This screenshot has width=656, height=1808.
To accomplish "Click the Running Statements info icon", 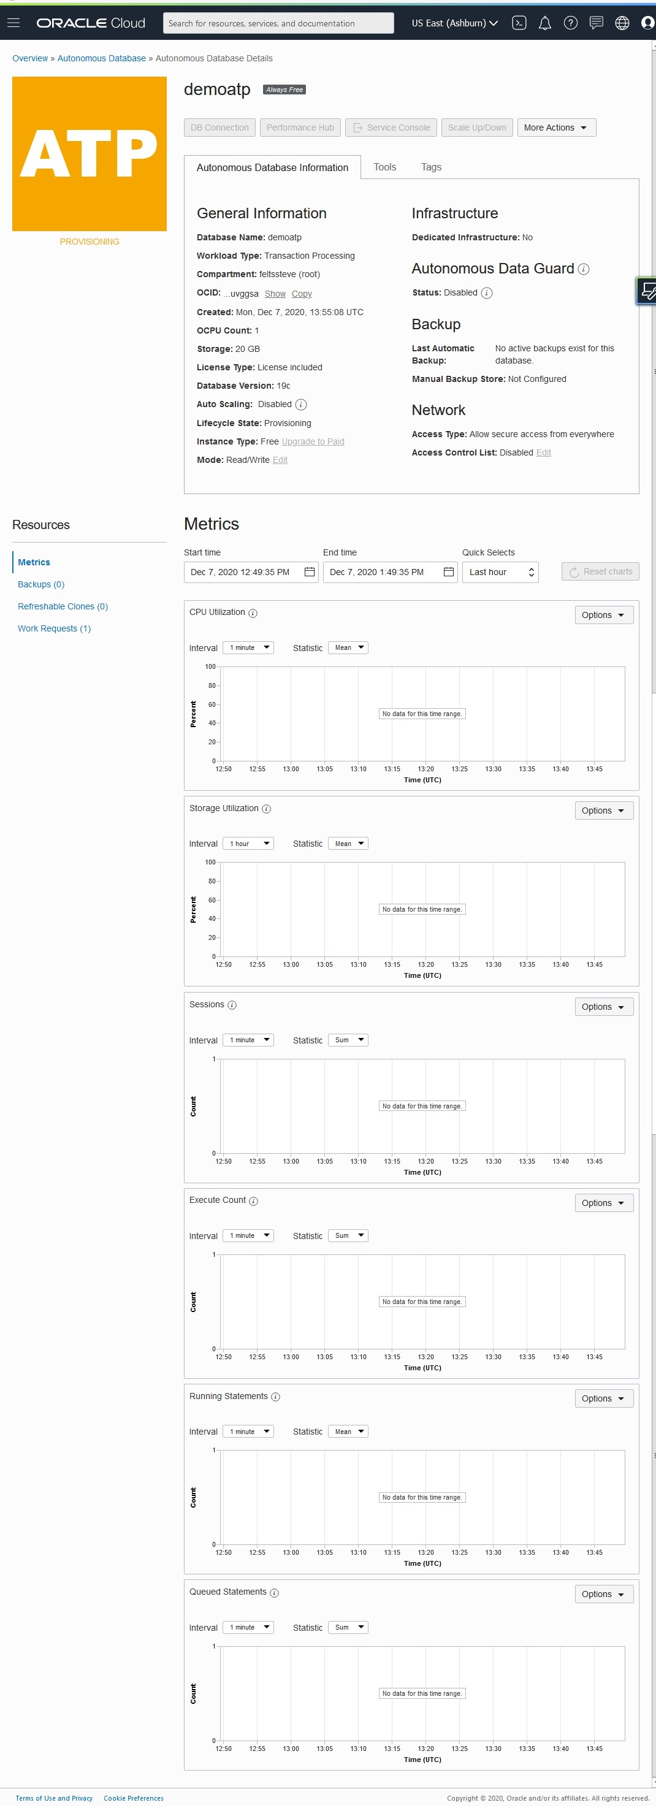I will (276, 1397).
